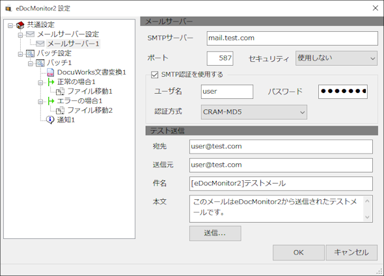Click the red house icon beside 共通設定
Viewport: 384px width, 276px height.
[x=20, y=25]
